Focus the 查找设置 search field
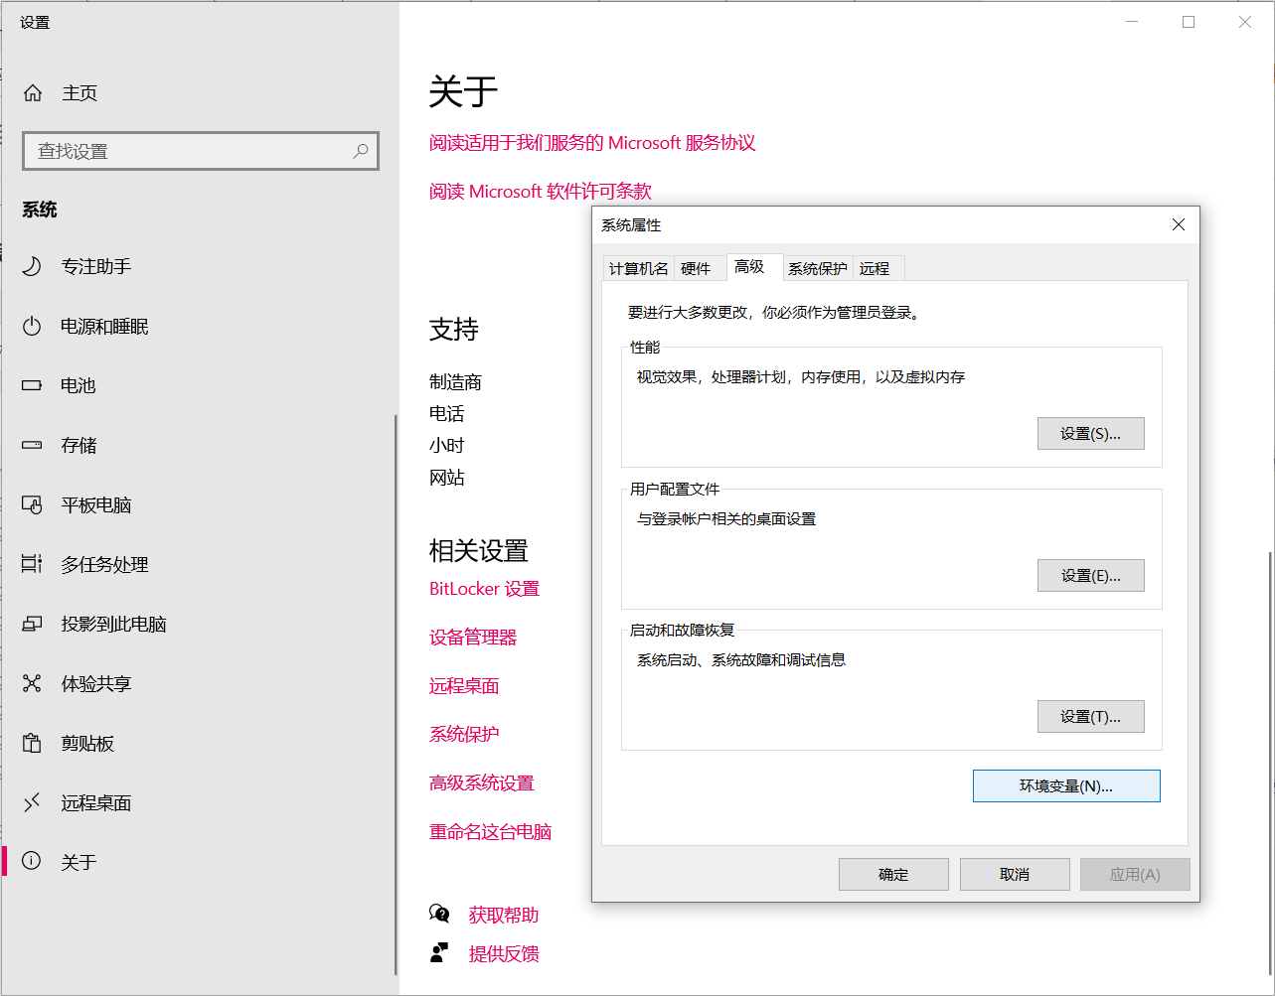Viewport: 1275px width, 996px height. (189, 151)
